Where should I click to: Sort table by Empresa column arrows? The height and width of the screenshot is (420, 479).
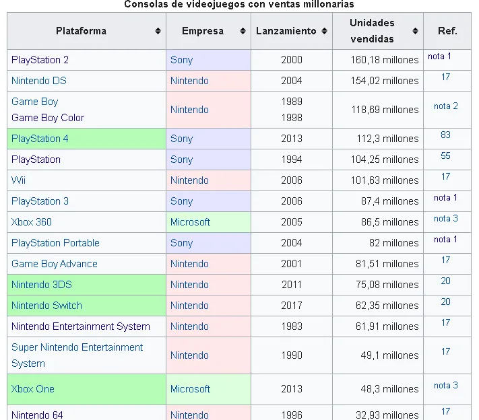[243, 31]
